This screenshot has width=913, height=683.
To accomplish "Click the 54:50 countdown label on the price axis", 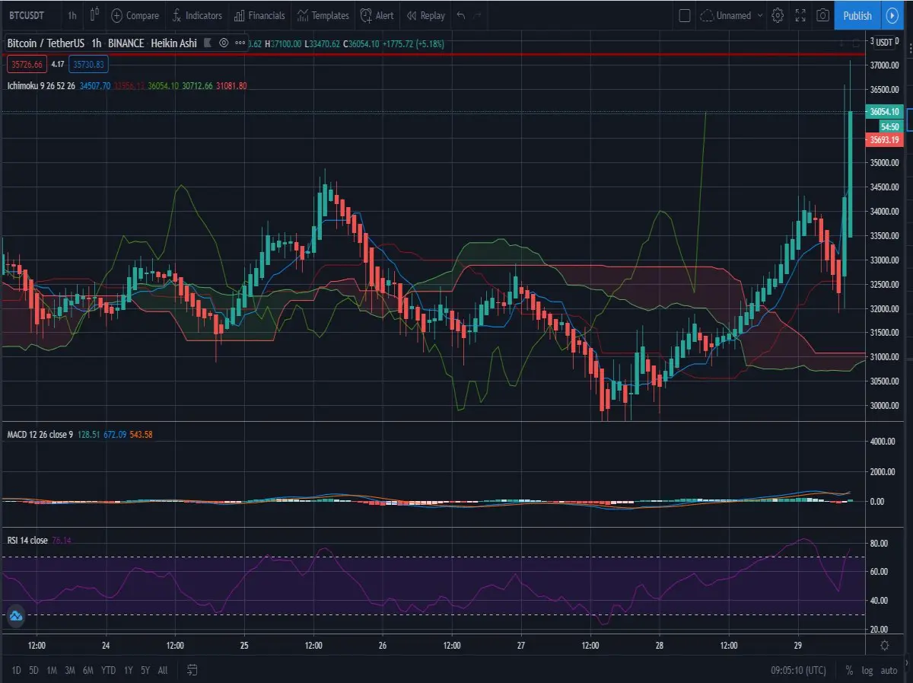I will coord(890,126).
